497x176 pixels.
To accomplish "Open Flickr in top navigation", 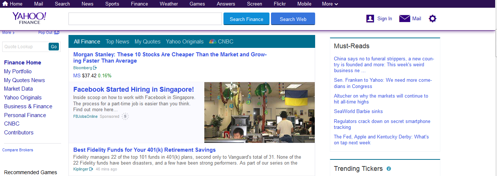I will [280, 4].
